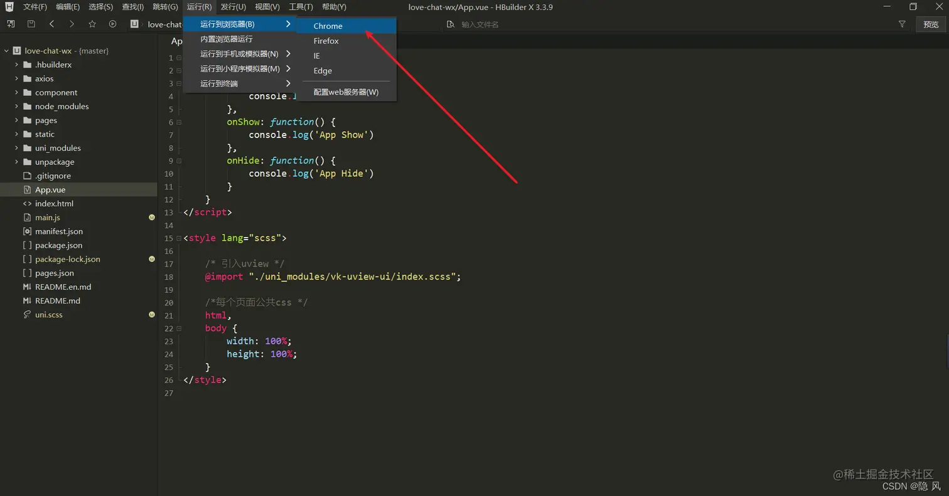This screenshot has height=496, width=949.
Task: Click the HBuilder X logo icon
Action: point(9,7)
